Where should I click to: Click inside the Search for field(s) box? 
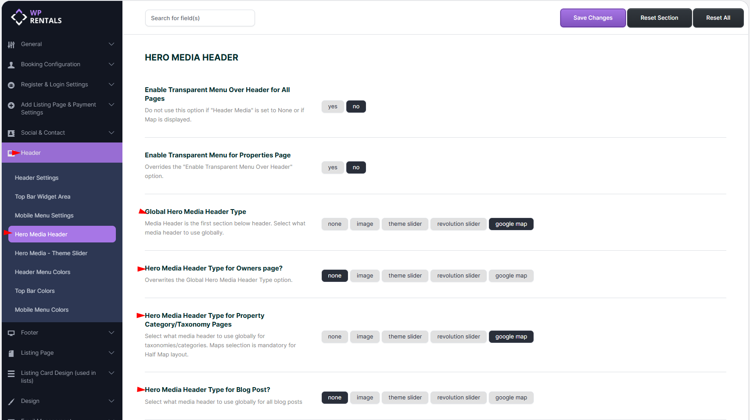point(200,18)
